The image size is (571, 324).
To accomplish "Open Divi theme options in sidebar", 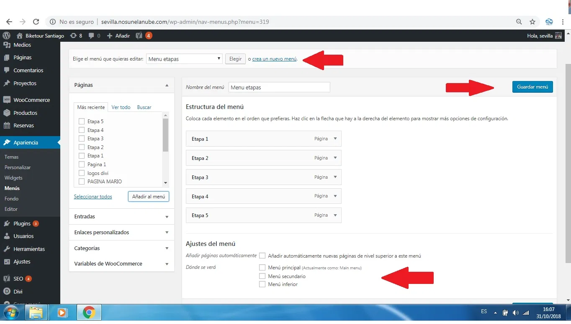I will [18, 291].
